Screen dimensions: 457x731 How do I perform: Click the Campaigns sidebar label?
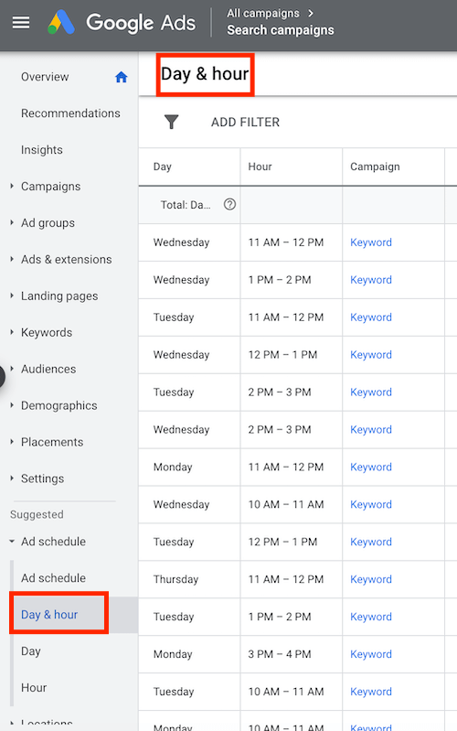tap(51, 187)
